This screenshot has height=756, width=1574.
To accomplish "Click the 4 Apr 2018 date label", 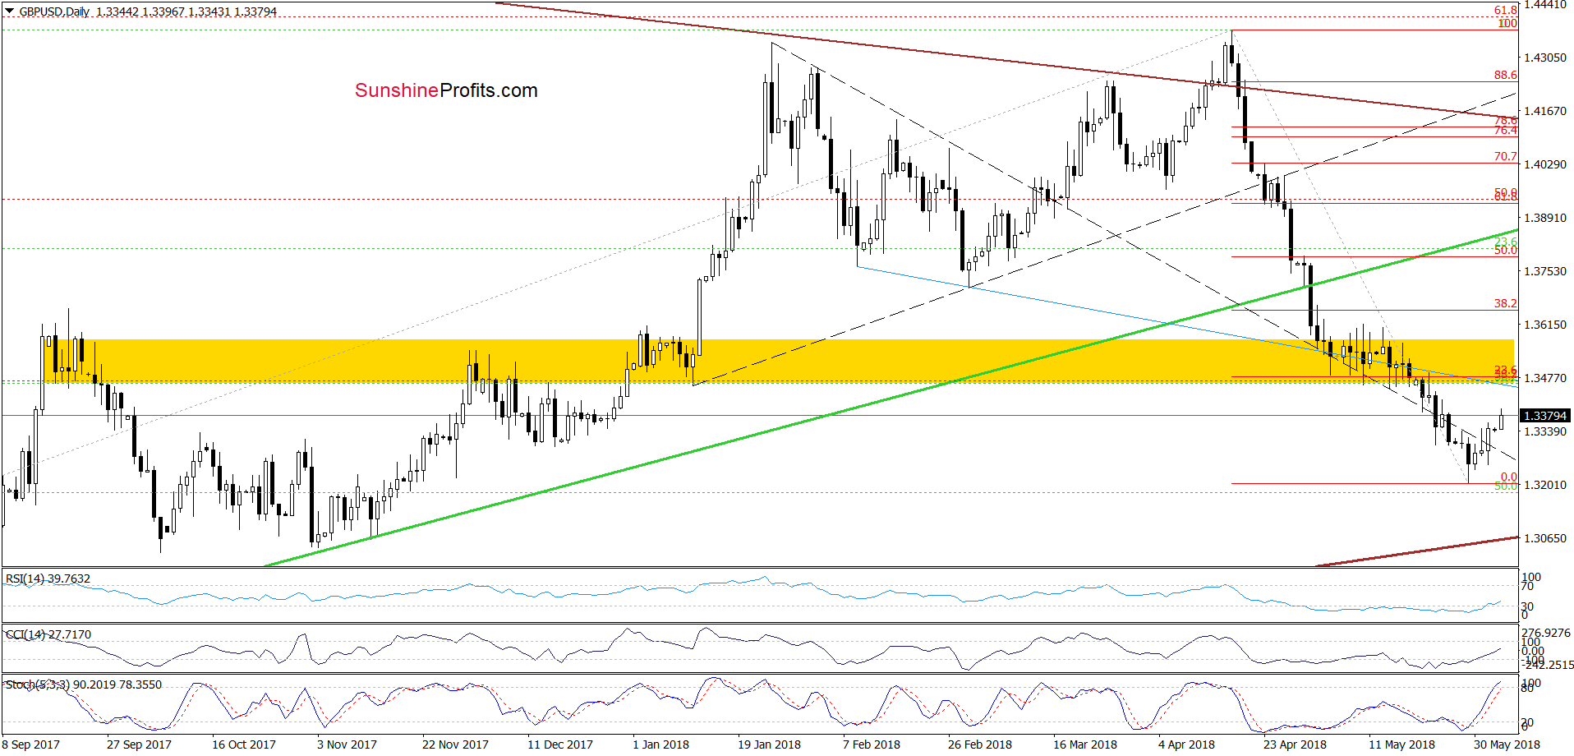I will [1186, 744].
